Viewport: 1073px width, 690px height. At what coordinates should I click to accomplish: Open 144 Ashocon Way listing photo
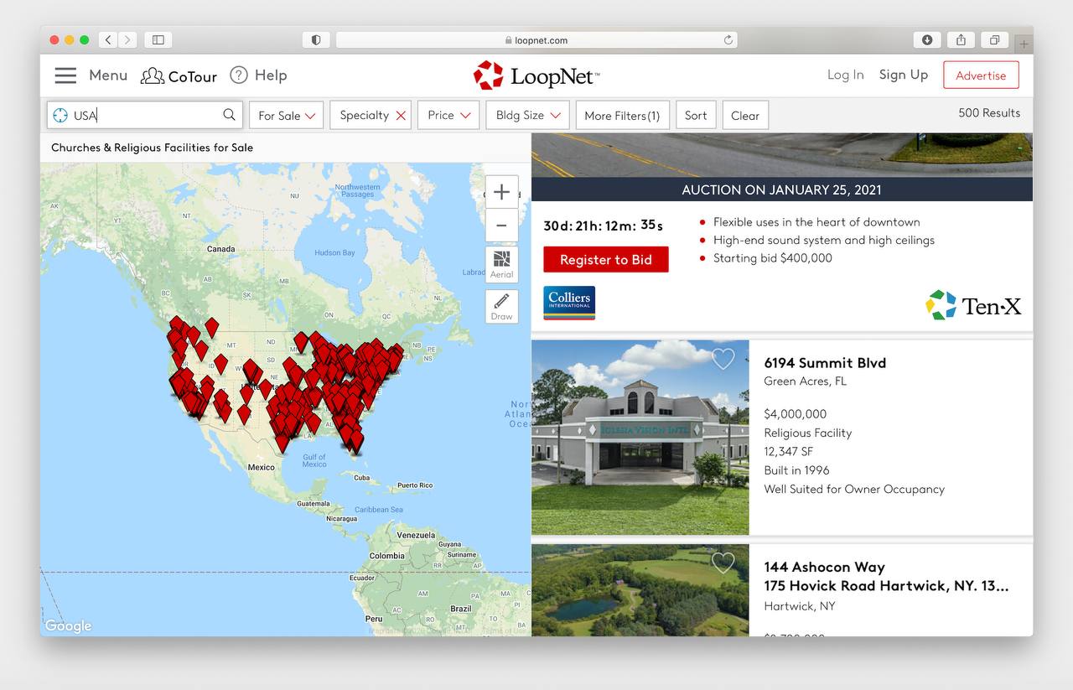[640, 589]
